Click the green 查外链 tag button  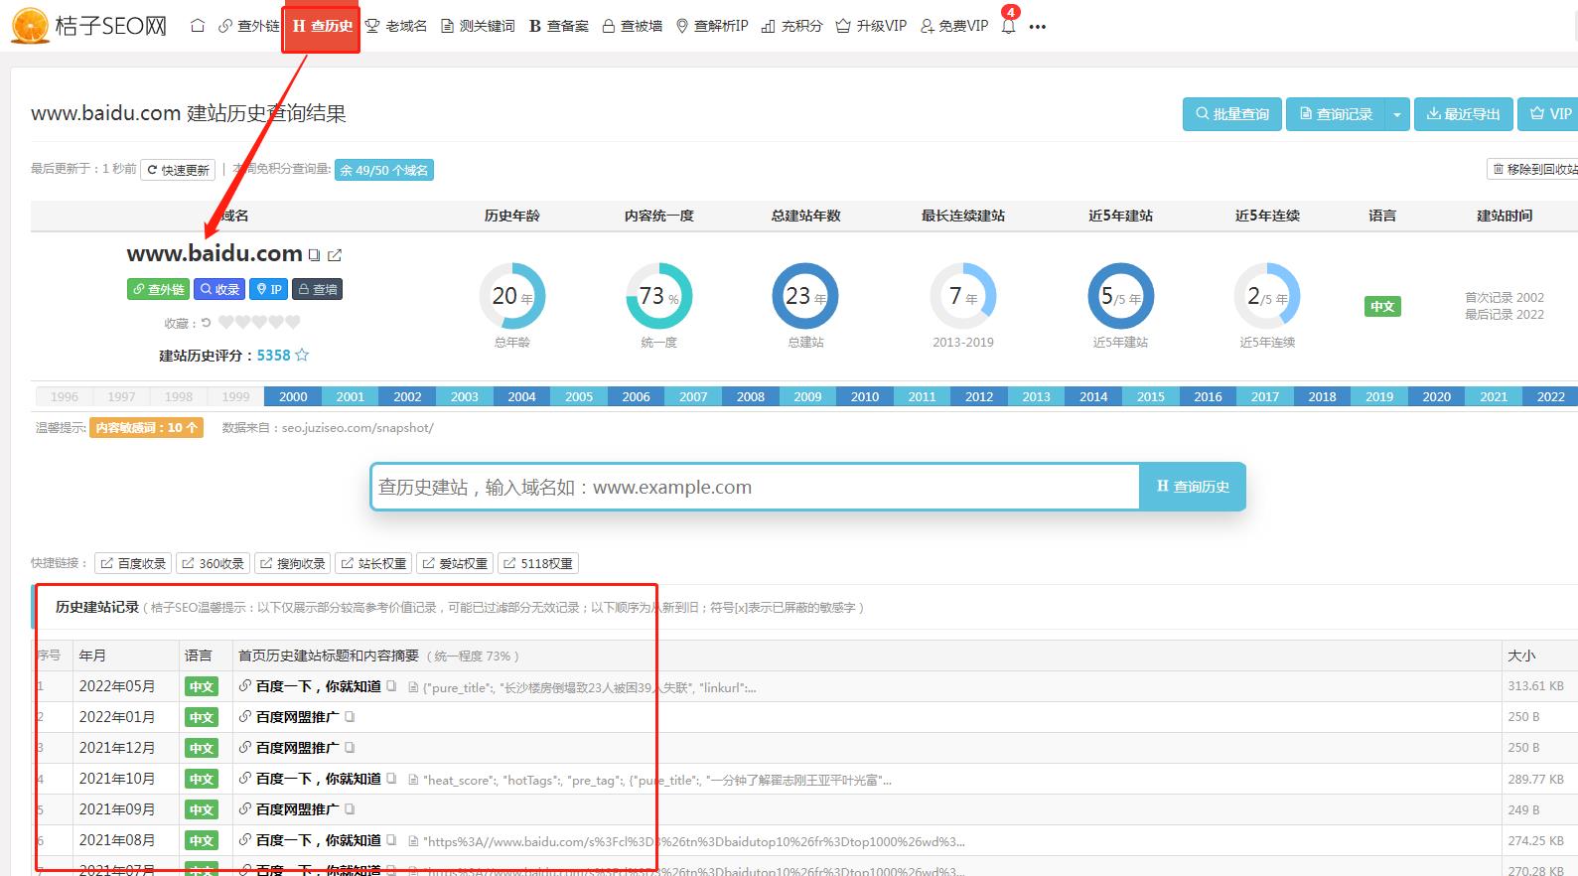tap(158, 289)
